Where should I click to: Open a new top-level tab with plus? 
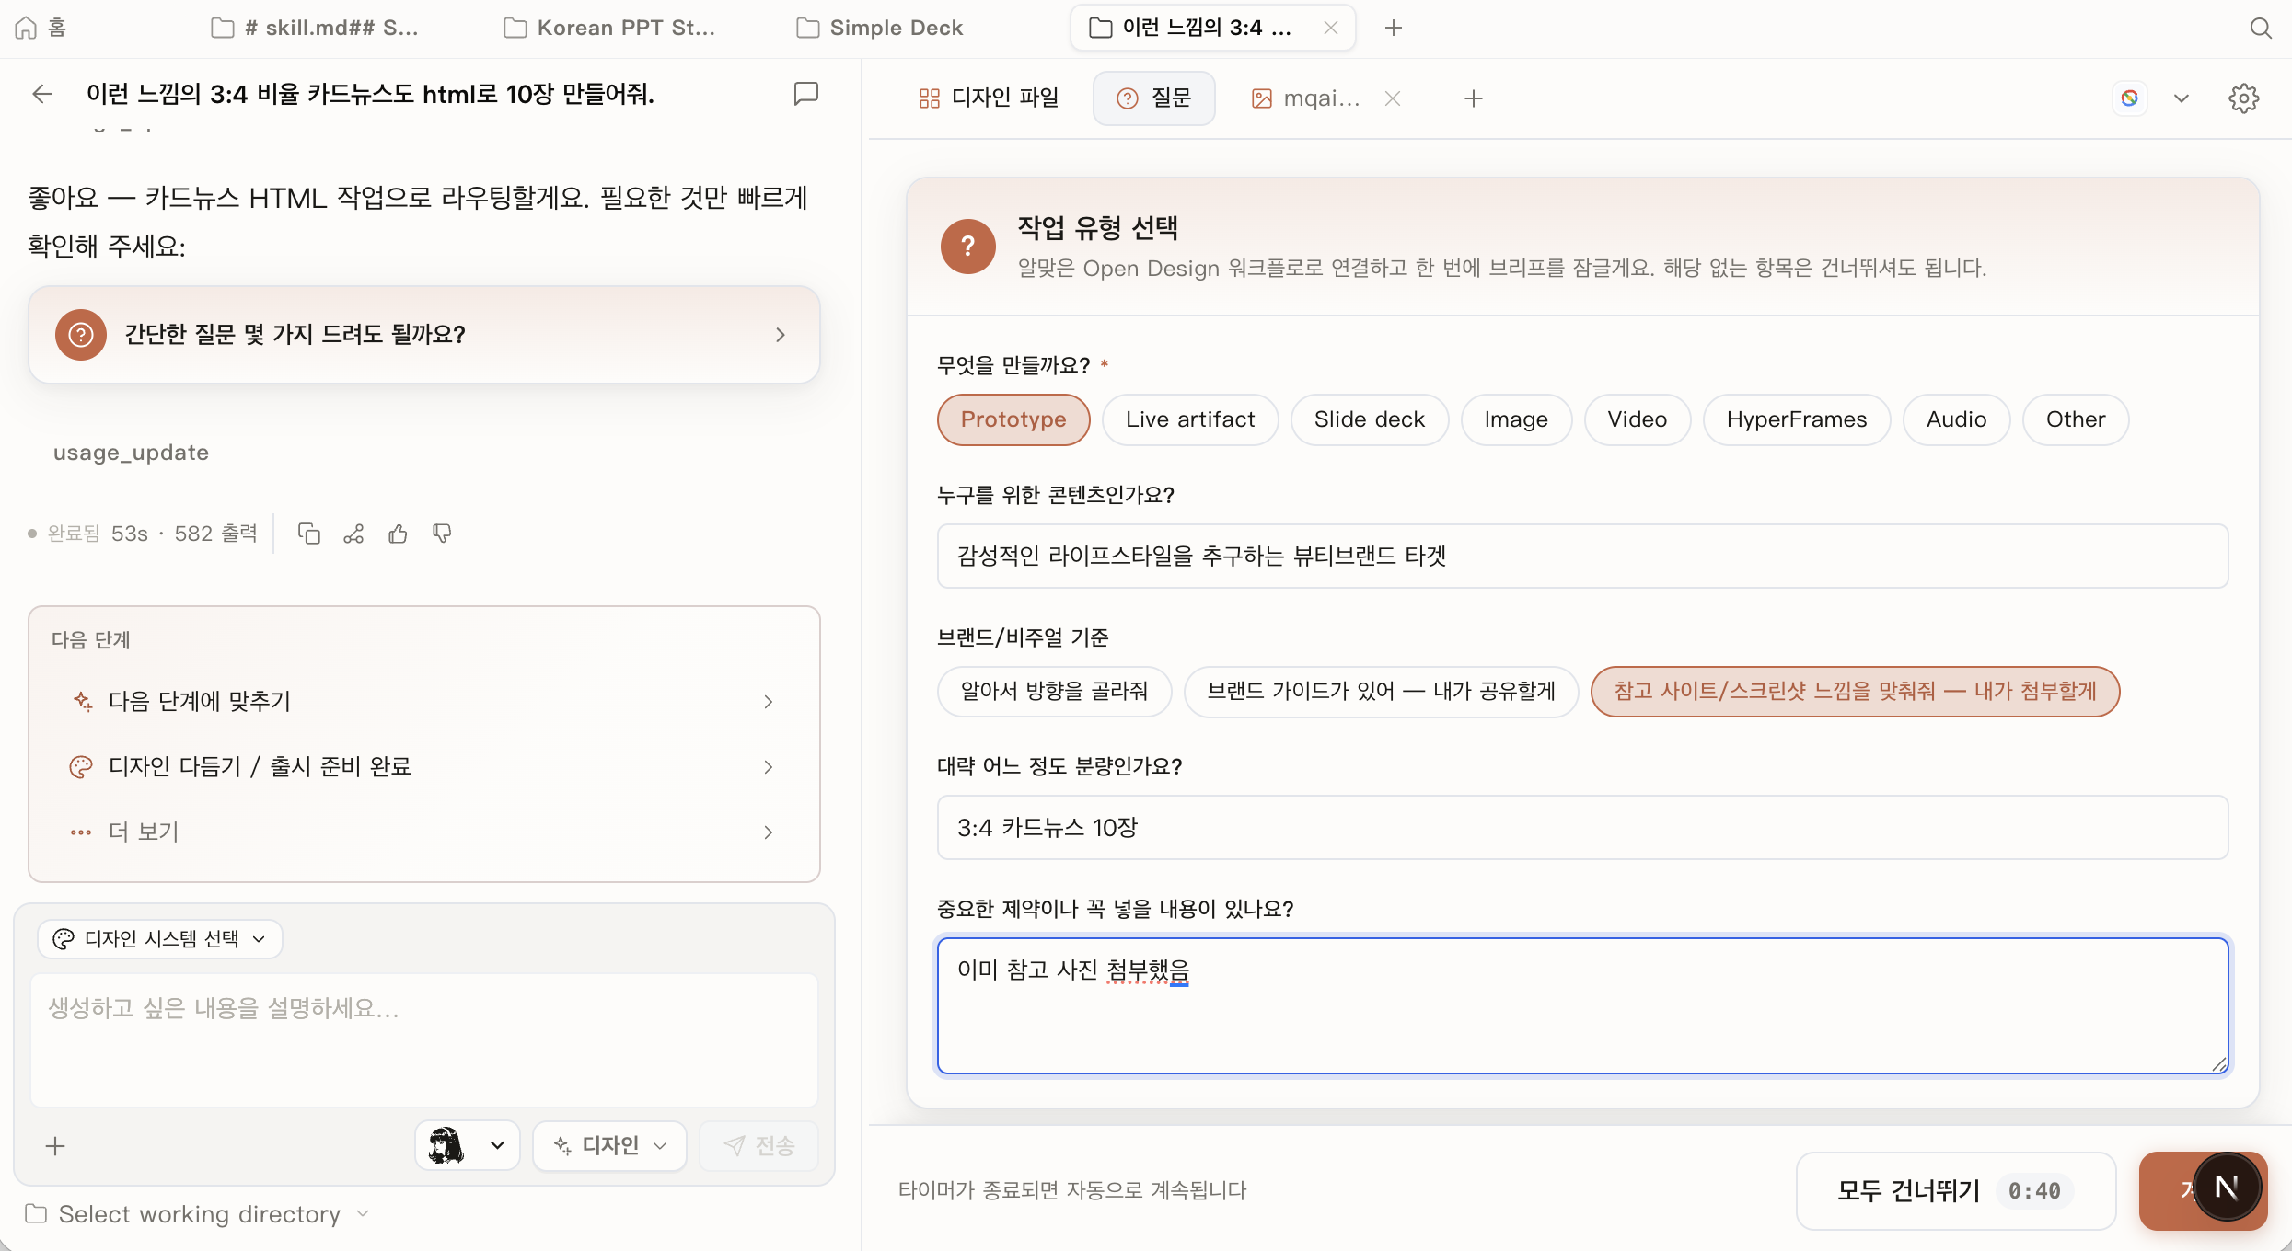[x=1393, y=28]
